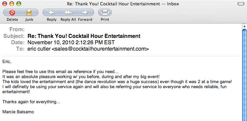Screen dimensions: 247x121
Task: Click the window title in the title bar
Action: [123, 4]
